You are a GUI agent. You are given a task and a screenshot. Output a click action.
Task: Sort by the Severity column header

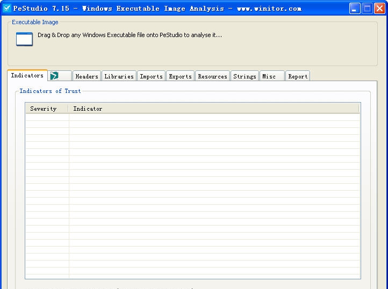click(x=47, y=109)
